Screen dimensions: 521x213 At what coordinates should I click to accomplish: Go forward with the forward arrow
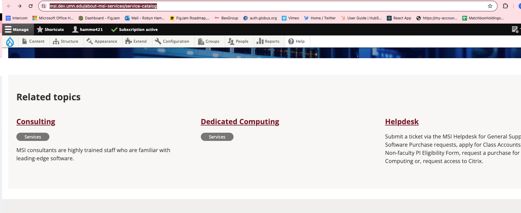tap(20, 6)
